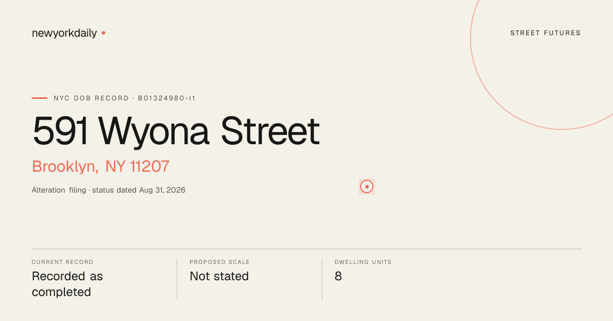This screenshot has height=321, width=613.
Task: Click the circular target marker icon
Action: coord(367,186)
